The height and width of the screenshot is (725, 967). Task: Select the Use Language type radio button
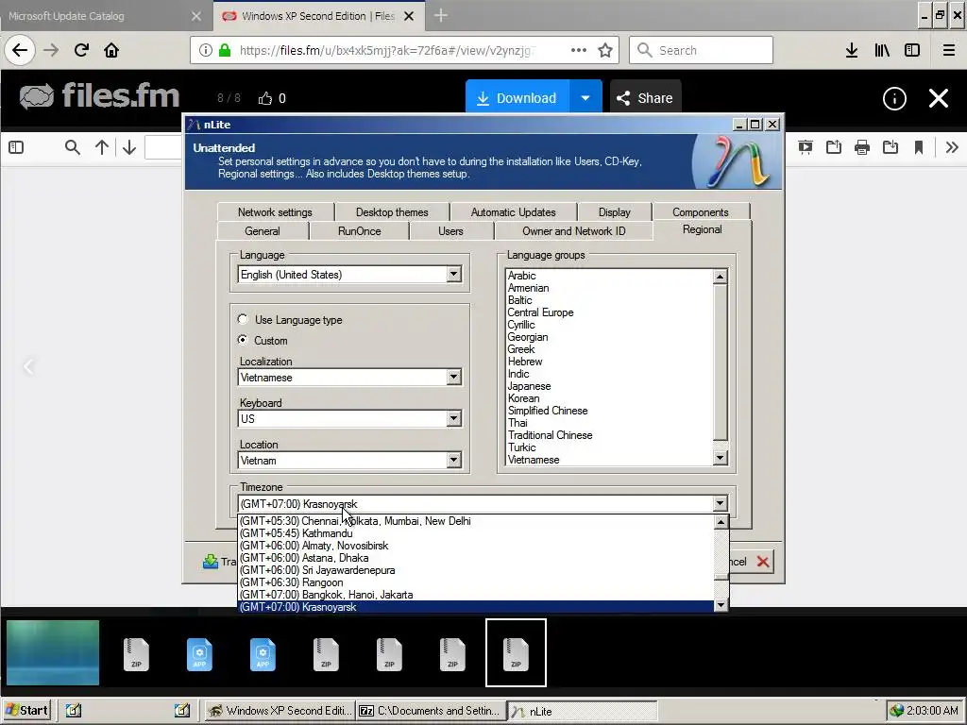click(243, 319)
